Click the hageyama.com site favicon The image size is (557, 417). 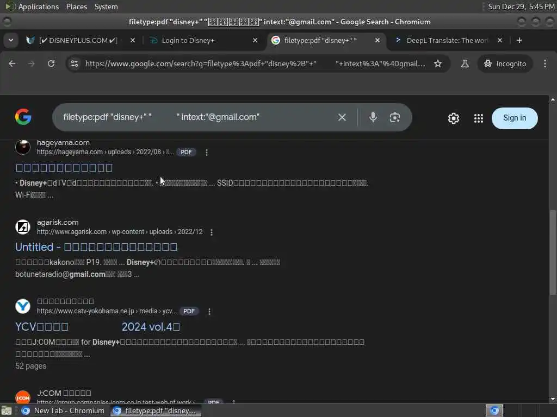[x=23, y=147]
